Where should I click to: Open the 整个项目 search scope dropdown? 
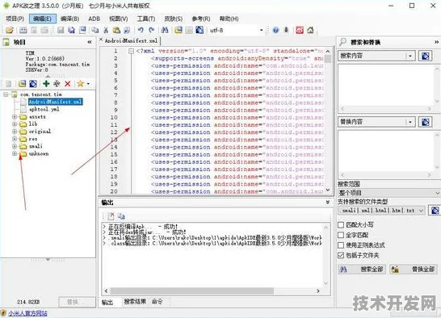(x=437, y=193)
